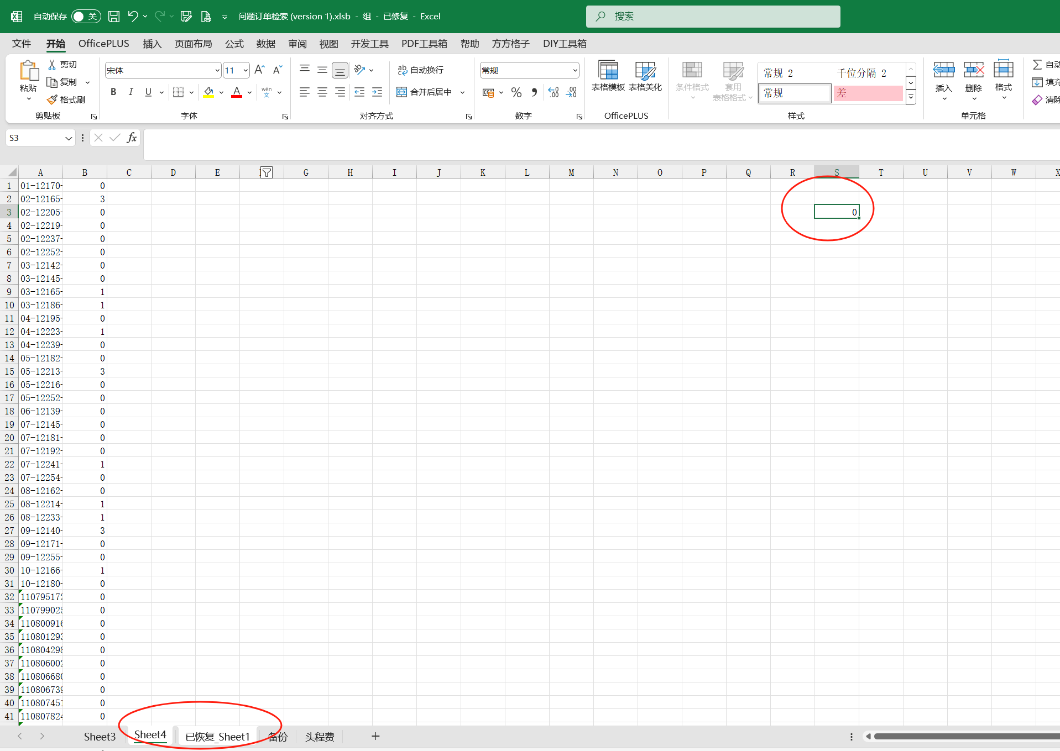1060x751 pixels.
Task: Click increase decimal icon
Action: [x=554, y=92]
